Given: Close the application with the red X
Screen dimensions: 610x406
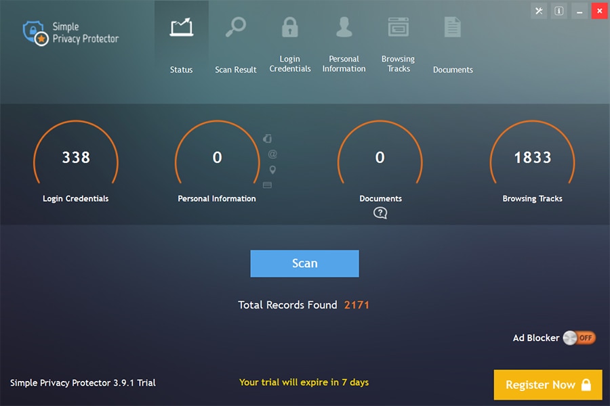Looking at the screenshot, I should pos(600,11).
